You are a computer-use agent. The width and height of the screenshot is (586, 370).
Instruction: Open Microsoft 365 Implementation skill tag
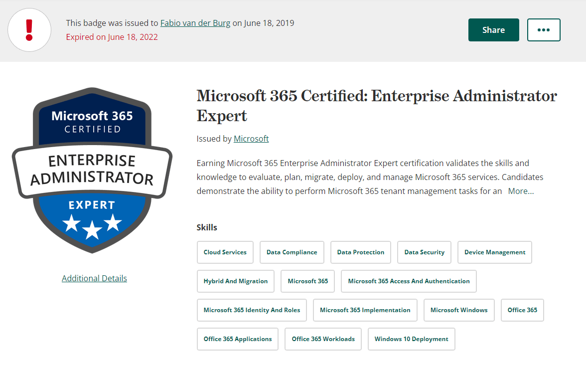[x=365, y=310]
